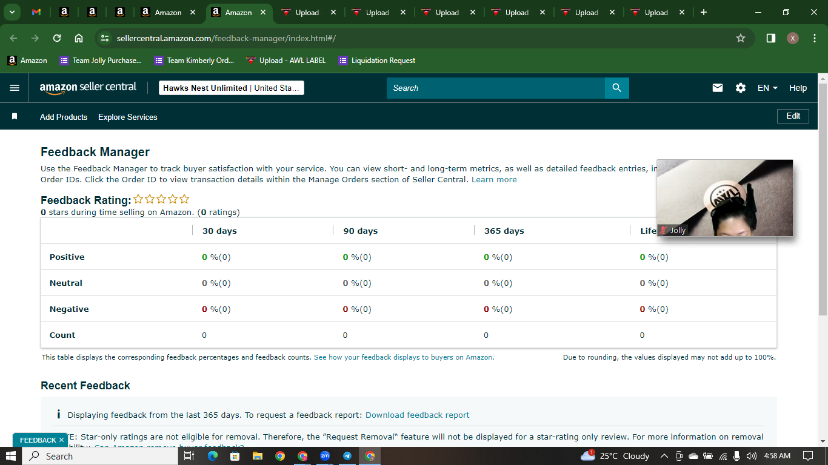Click the magnifier search button

[617, 88]
